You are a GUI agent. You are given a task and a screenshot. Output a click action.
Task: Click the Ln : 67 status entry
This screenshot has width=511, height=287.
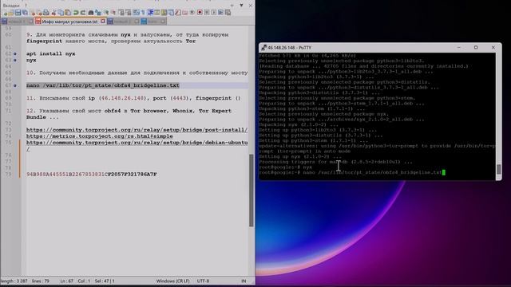pyautogui.click(x=66, y=281)
